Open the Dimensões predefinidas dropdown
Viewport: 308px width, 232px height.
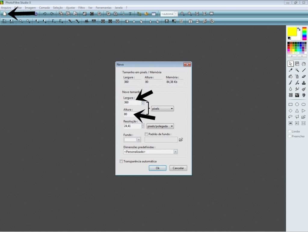coord(150,152)
